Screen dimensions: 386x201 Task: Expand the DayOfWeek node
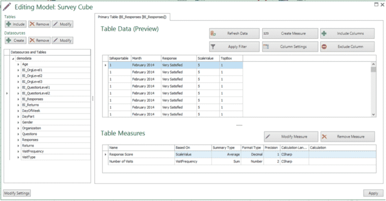pyautogui.click(x=18, y=111)
